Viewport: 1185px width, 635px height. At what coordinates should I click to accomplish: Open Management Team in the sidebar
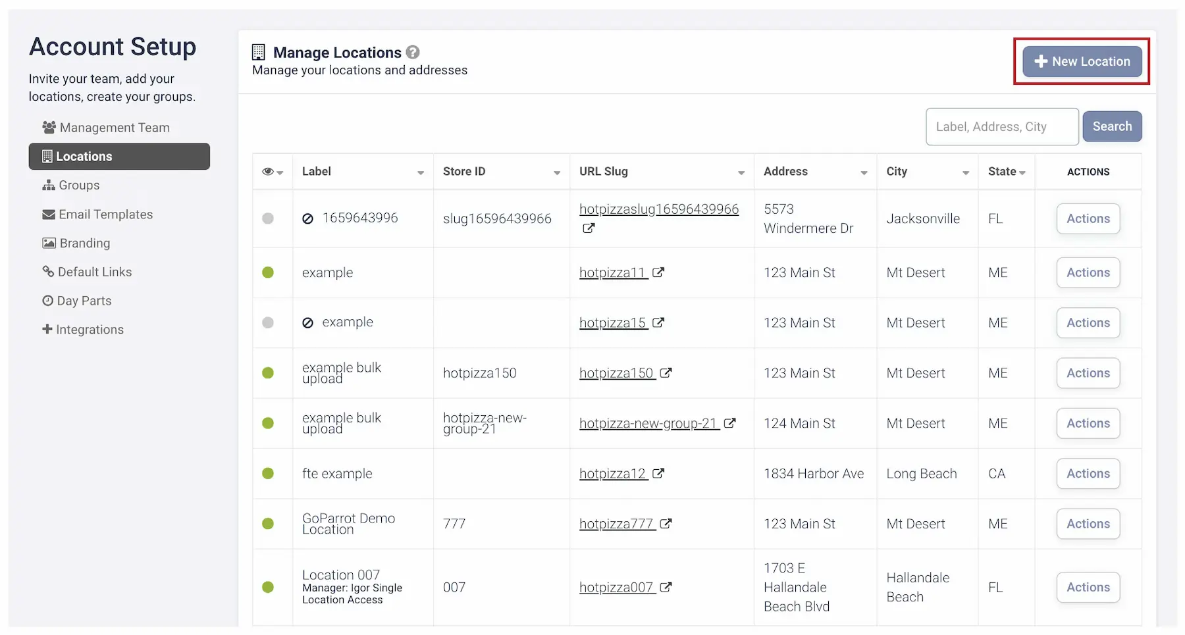coord(106,128)
